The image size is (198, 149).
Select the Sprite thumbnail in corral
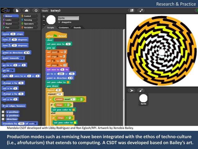[x=143, y=100]
